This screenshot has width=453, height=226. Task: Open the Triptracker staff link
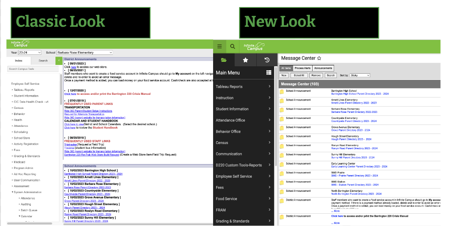click(x=70, y=144)
